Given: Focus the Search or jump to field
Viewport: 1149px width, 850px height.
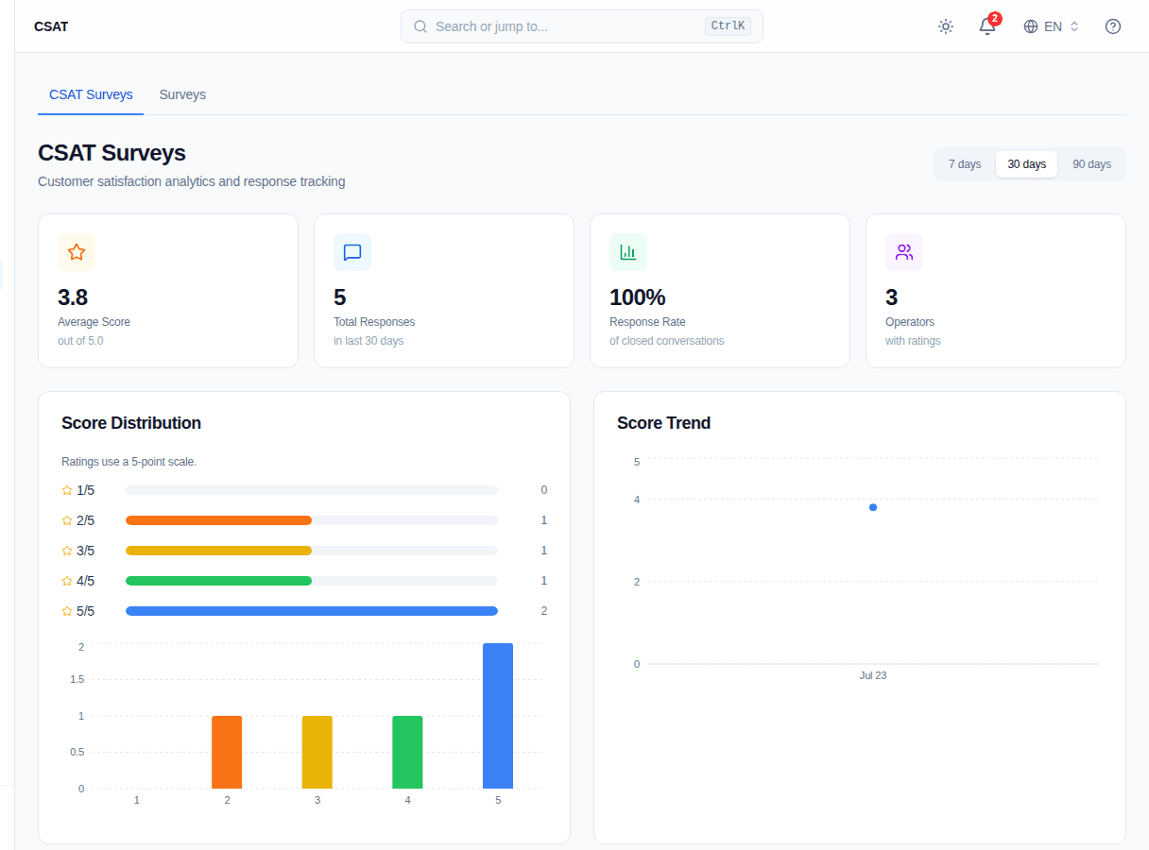Looking at the screenshot, I should tap(581, 26).
